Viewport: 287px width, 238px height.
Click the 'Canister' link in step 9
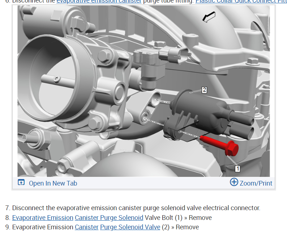[87, 227]
